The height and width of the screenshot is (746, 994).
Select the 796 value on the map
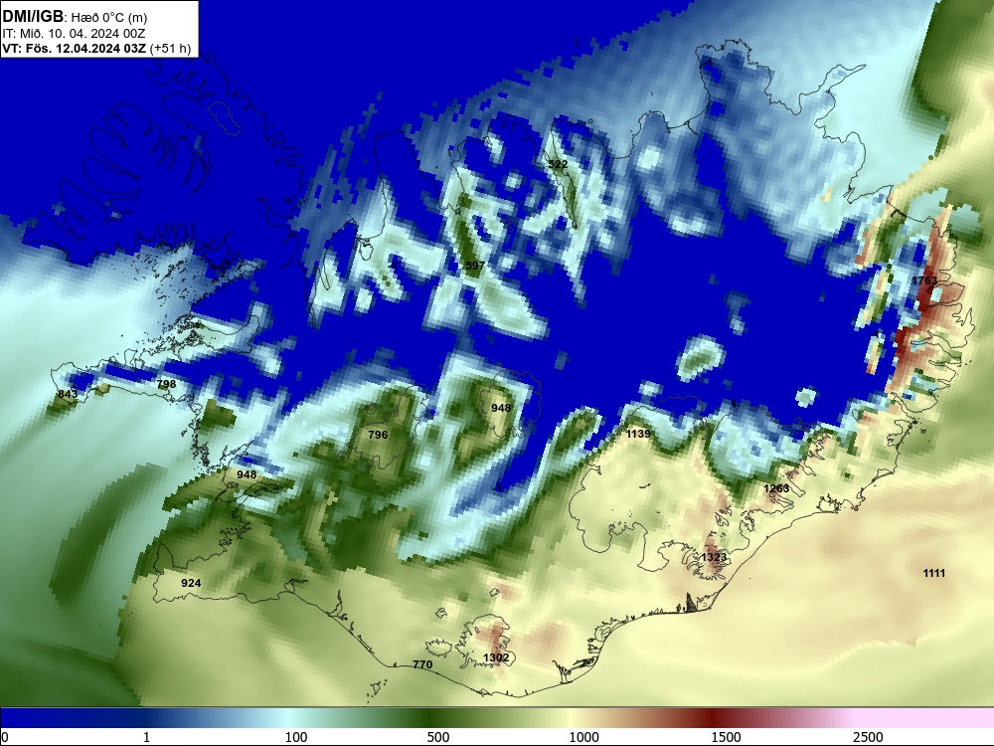pos(378,435)
